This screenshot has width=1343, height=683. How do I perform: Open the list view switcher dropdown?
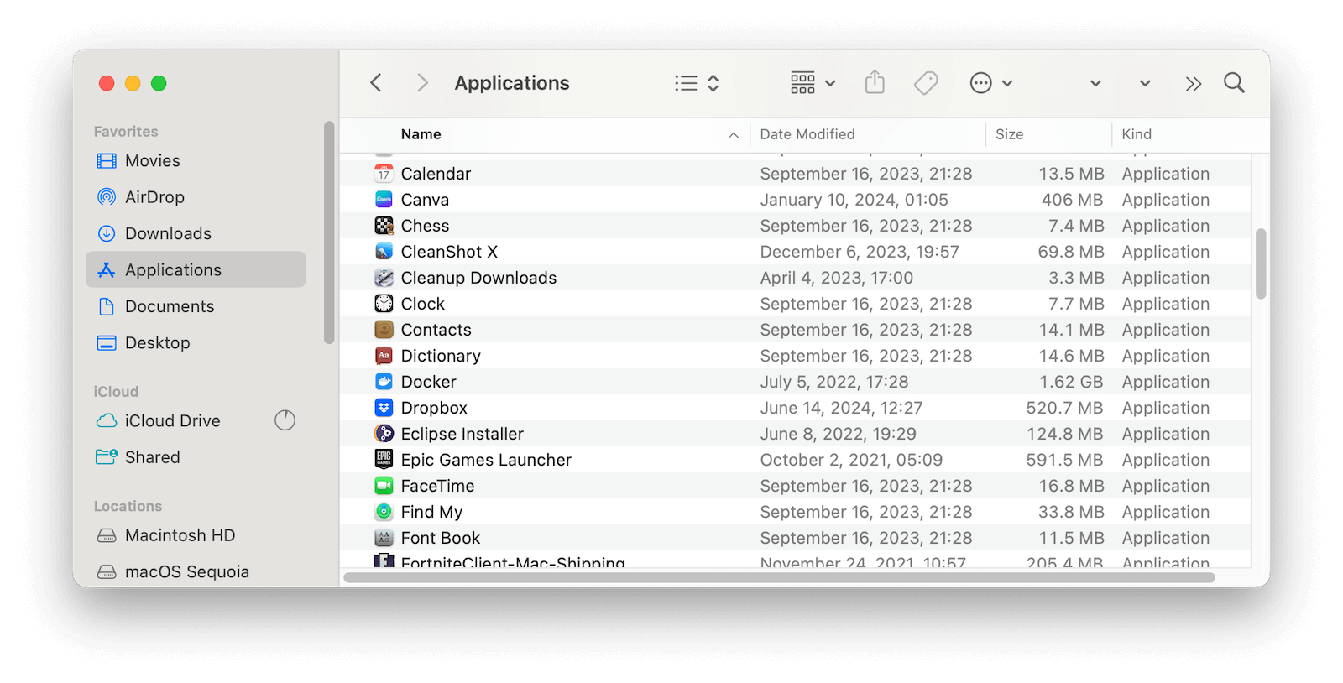click(698, 83)
